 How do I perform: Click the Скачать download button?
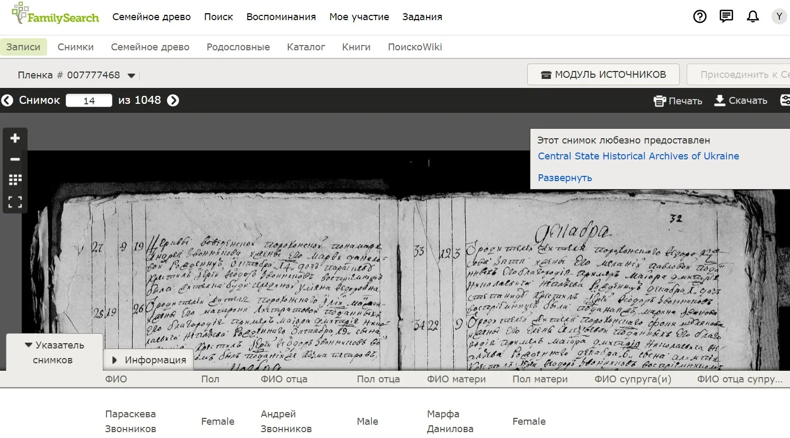(x=741, y=101)
